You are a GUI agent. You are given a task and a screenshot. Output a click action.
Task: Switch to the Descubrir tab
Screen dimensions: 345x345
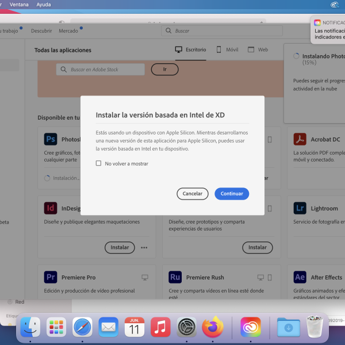[41, 31]
